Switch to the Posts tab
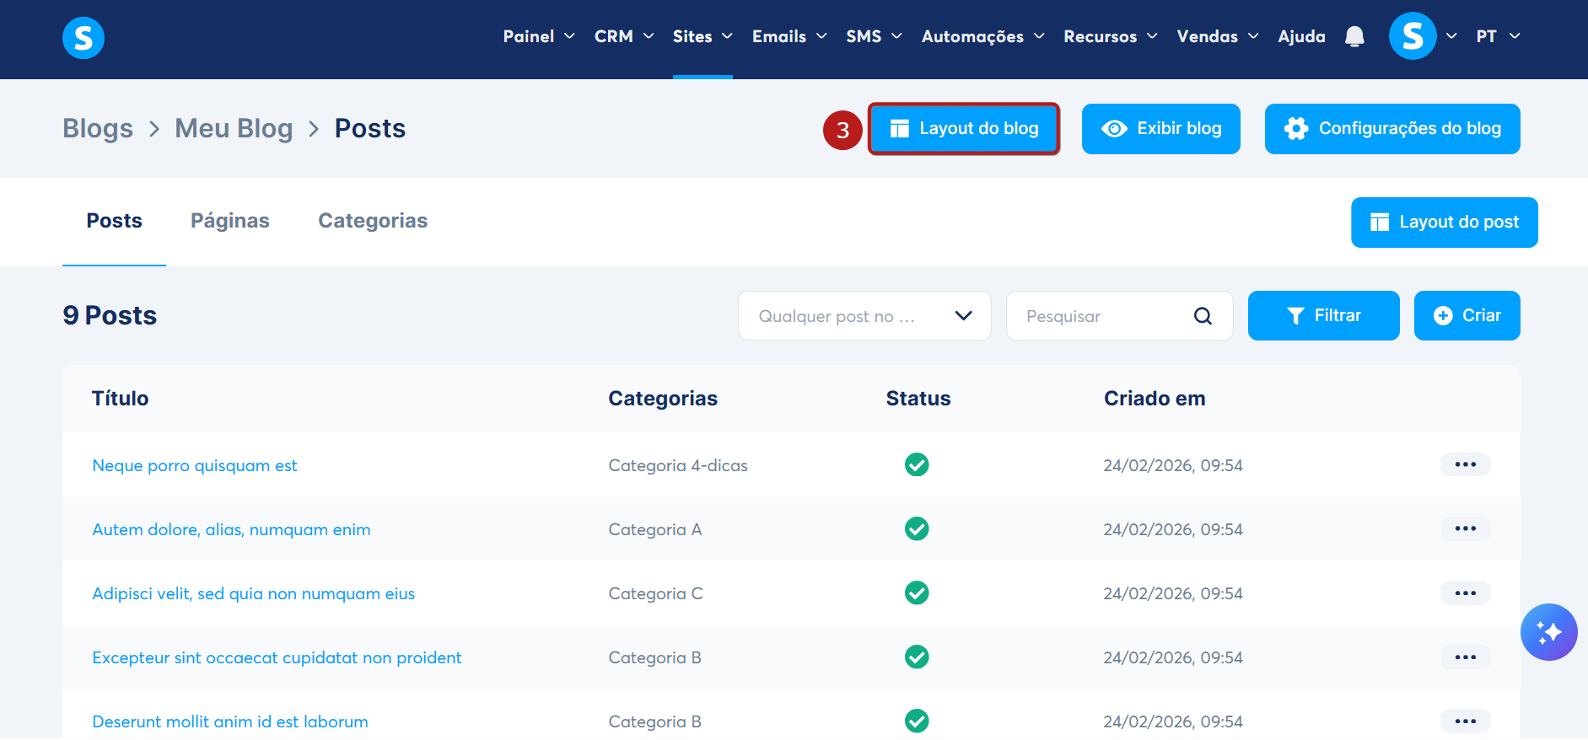 coord(114,221)
